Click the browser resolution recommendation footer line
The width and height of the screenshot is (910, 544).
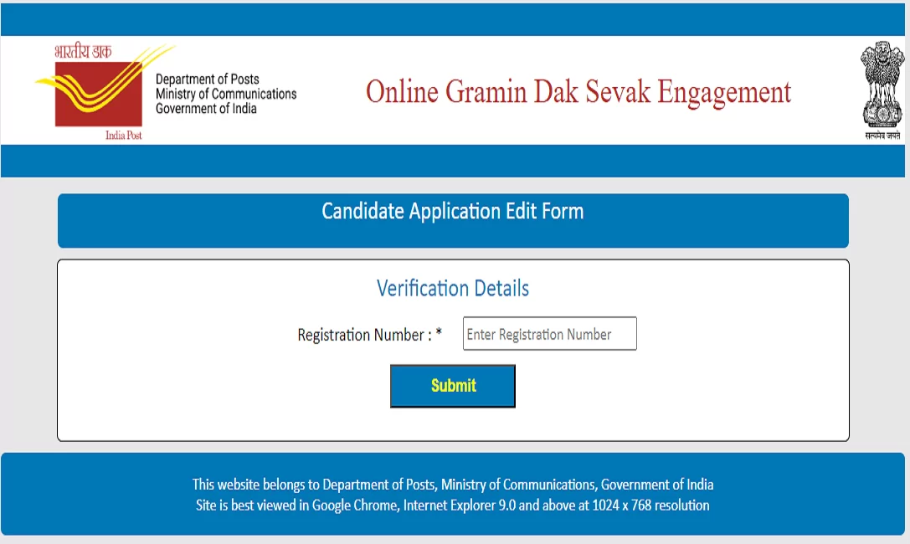point(453,506)
